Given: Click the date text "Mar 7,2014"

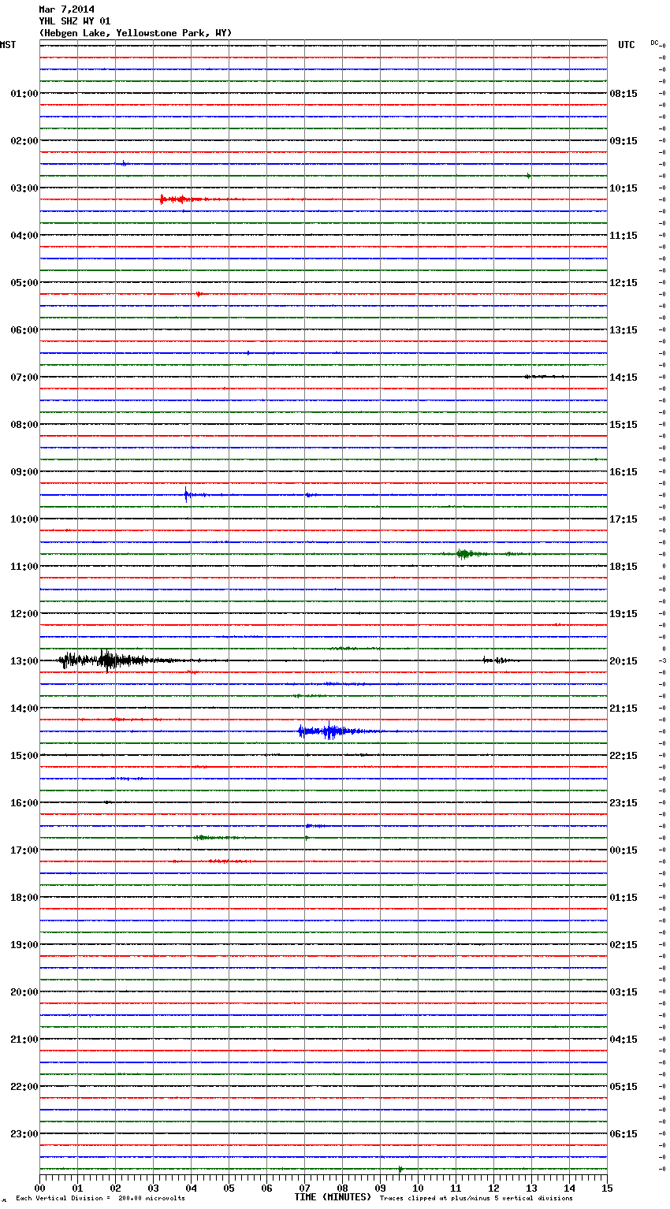Looking at the screenshot, I should tap(66, 9).
